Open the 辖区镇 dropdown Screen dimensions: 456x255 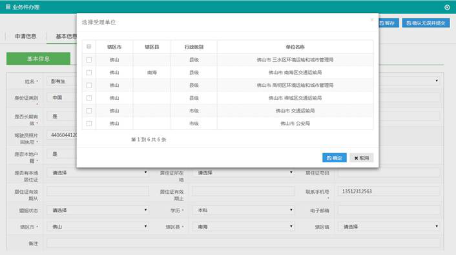pos(389,227)
